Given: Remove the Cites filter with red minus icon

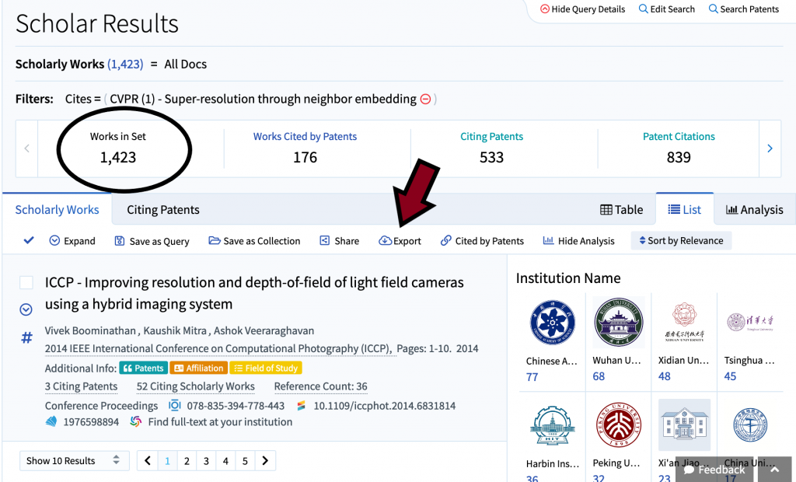Looking at the screenshot, I should (x=425, y=99).
